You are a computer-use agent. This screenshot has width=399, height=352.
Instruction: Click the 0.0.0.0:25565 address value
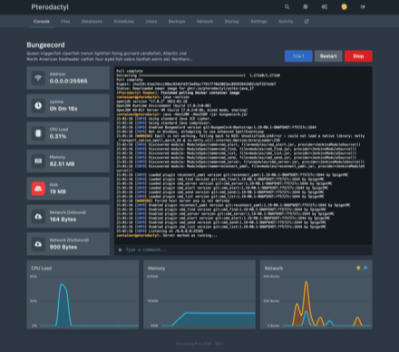click(x=68, y=81)
